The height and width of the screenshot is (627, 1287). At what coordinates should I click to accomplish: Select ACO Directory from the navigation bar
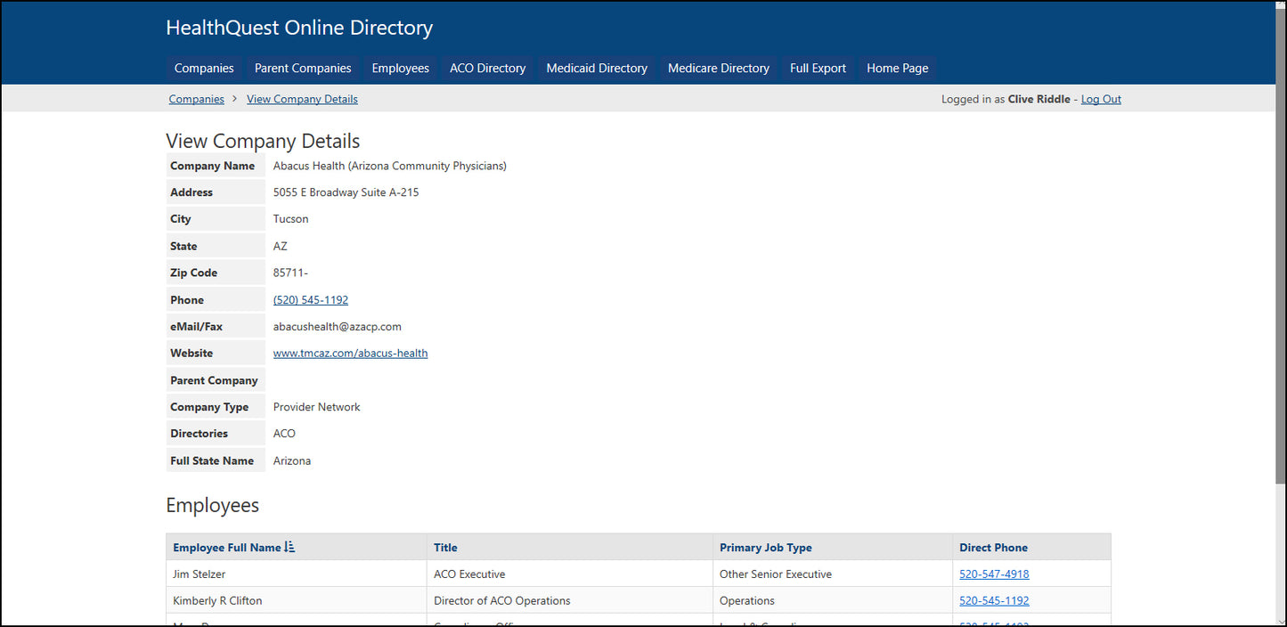coord(487,69)
